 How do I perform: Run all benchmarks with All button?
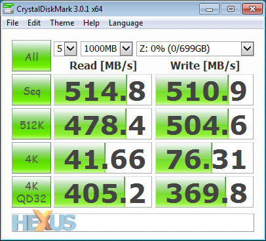pyautogui.click(x=31, y=56)
